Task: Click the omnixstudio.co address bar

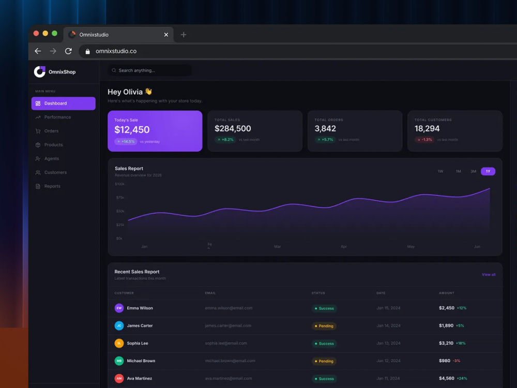Action: point(297,51)
